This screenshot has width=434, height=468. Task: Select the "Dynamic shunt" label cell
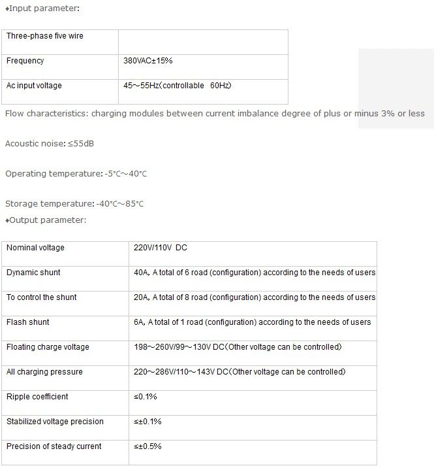tap(33, 273)
